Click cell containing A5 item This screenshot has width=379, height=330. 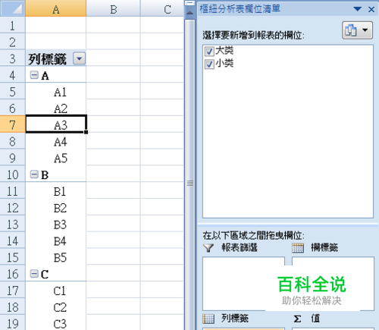coord(55,158)
